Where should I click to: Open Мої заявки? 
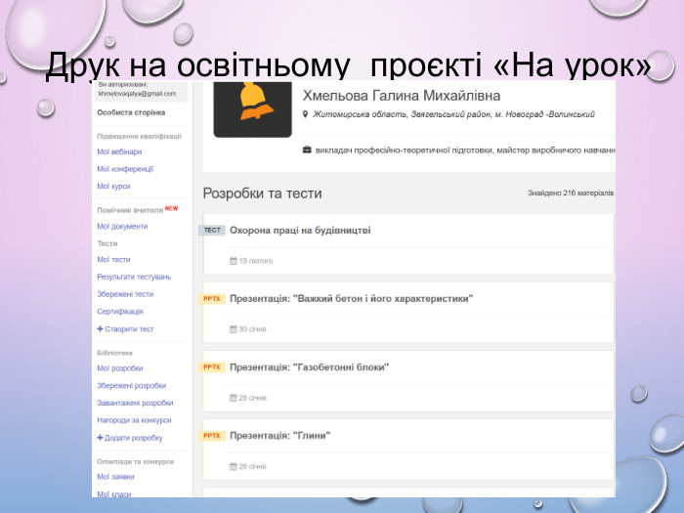point(115,477)
